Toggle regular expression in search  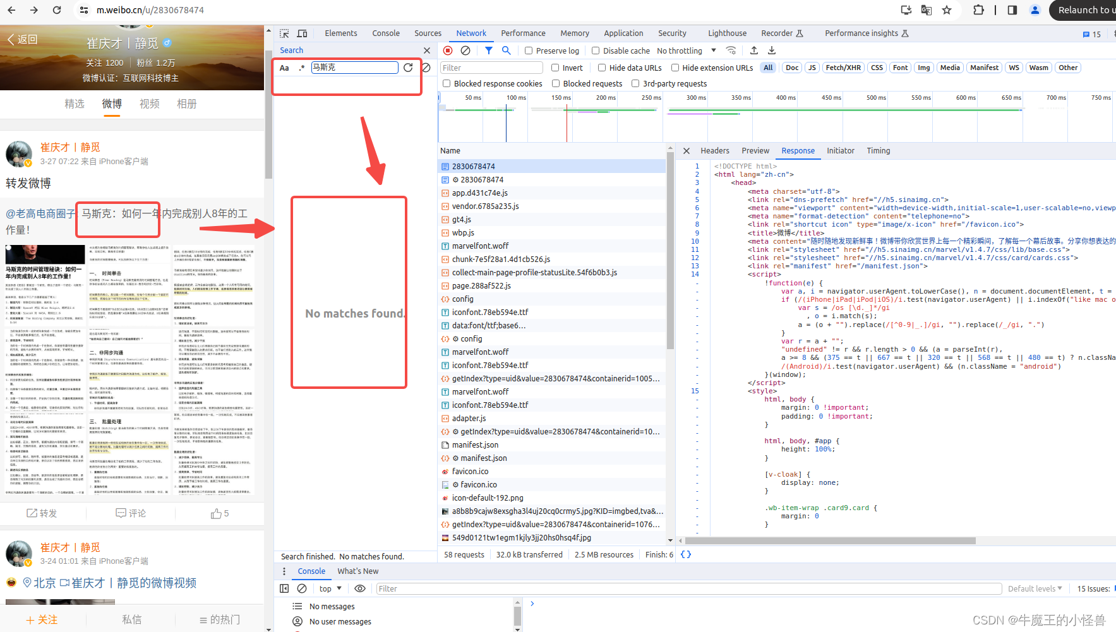coord(302,68)
